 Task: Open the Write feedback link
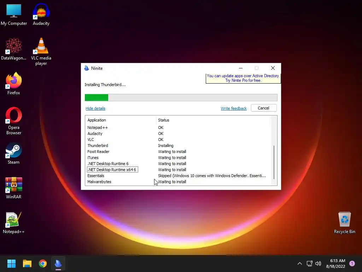(x=234, y=108)
